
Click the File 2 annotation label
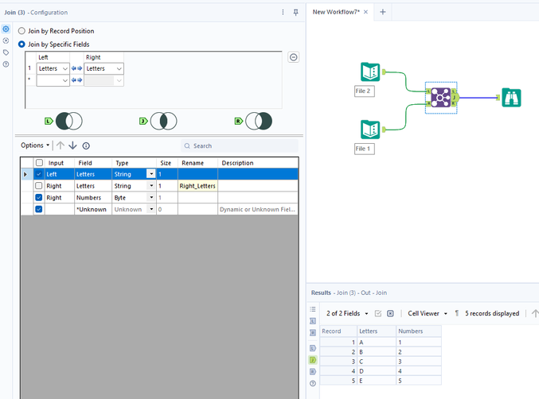click(365, 91)
